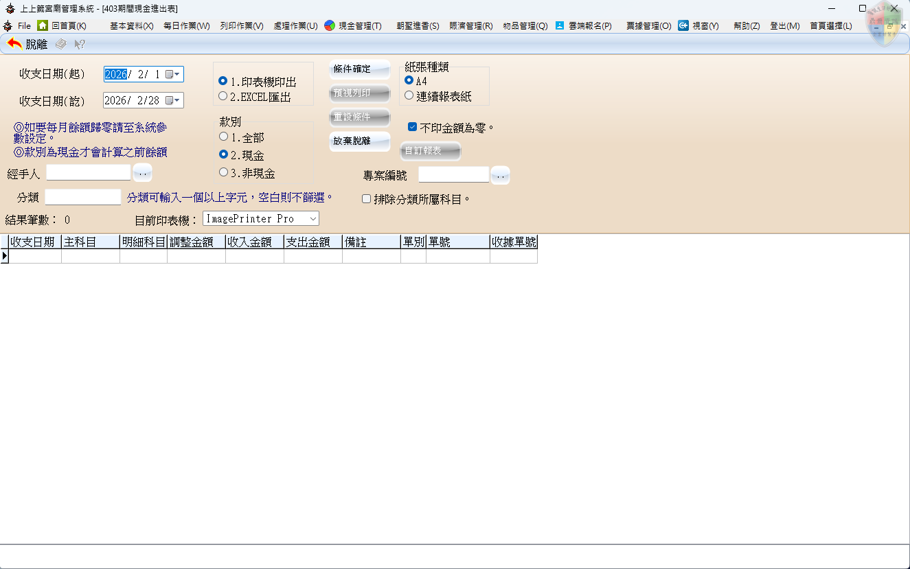Open the end date calendar picker
Screen dimensions: 910x569
coord(172,100)
